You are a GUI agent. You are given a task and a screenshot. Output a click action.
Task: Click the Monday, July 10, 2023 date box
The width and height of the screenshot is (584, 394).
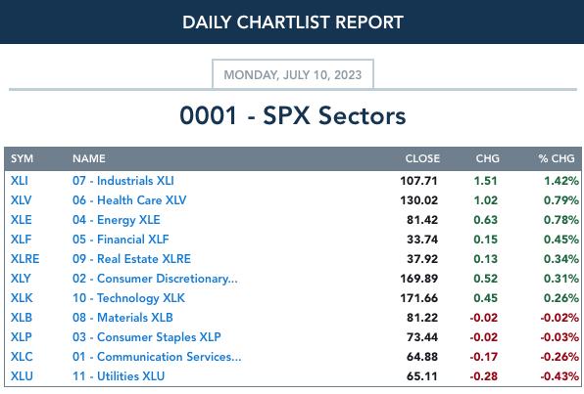pyautogui.click(x=293, y=74)
